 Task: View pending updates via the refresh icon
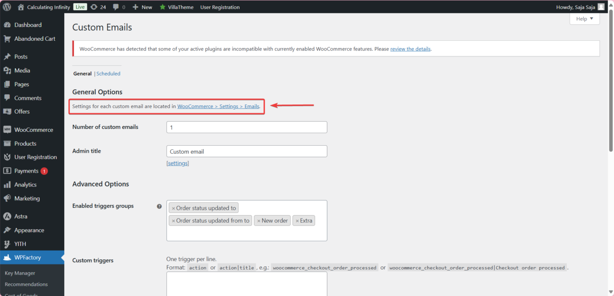pyautogui.click(x=99, y=7)
